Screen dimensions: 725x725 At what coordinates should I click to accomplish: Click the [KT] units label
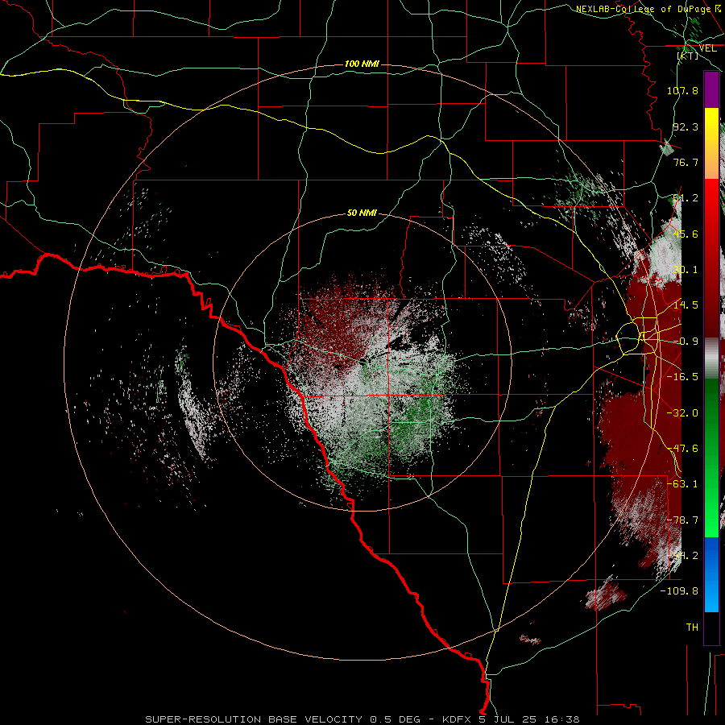point(688,56)
